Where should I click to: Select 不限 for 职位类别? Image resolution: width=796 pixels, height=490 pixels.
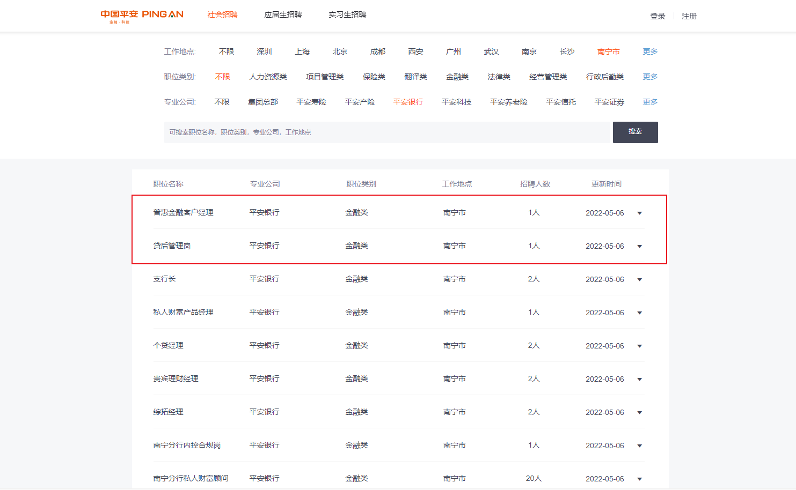coord(223,77)
